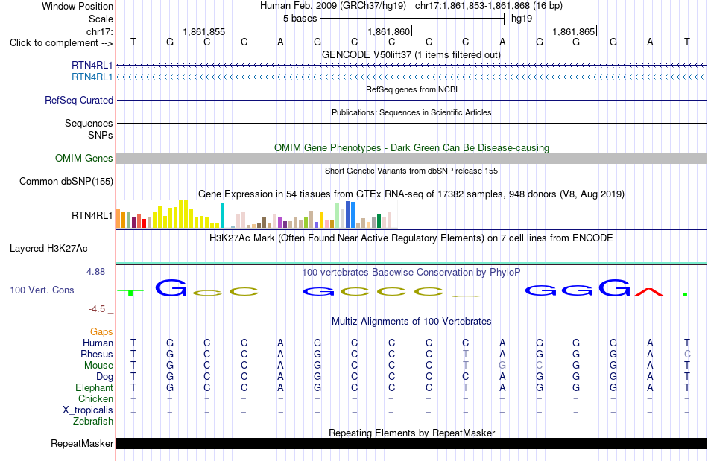Click the red A in PhyloP logo

click(649, 291)
